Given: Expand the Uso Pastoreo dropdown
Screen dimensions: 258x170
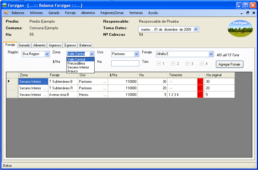Looking at the screenshot, I should click(136, 54).
